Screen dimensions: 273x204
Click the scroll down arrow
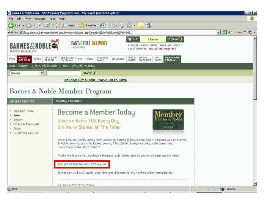point(255,184)
